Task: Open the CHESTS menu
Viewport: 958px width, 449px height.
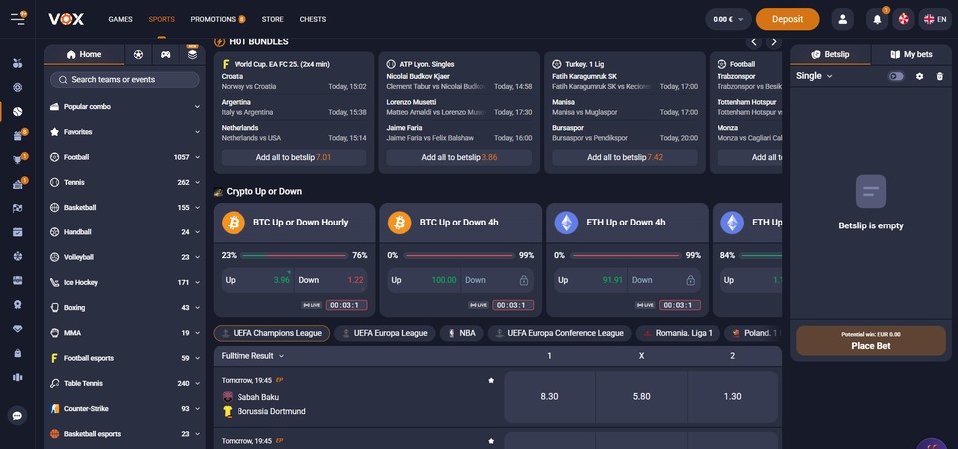Action: 312,19
